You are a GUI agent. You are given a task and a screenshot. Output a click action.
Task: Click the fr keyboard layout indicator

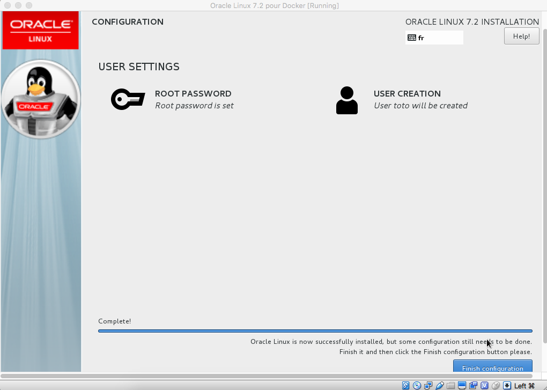pos(434,38)
